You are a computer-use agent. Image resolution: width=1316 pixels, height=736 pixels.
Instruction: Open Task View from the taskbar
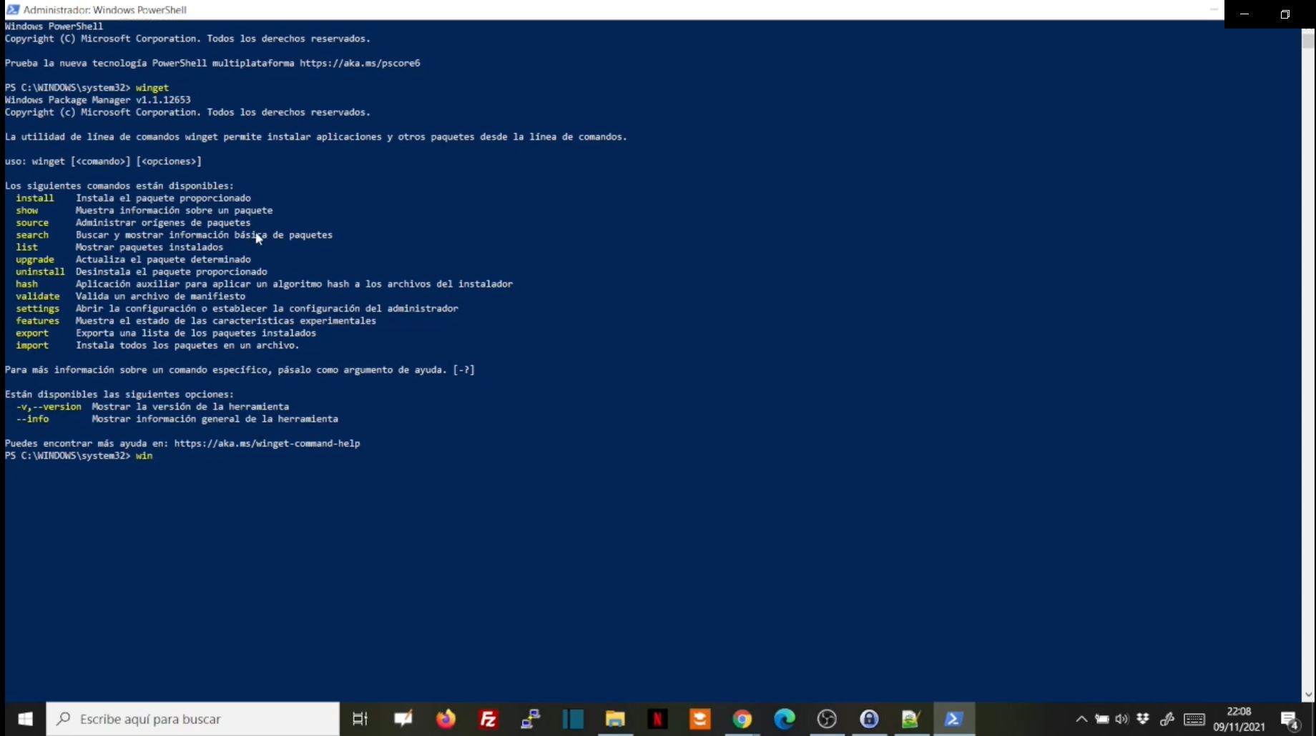(x=360, y=719)
